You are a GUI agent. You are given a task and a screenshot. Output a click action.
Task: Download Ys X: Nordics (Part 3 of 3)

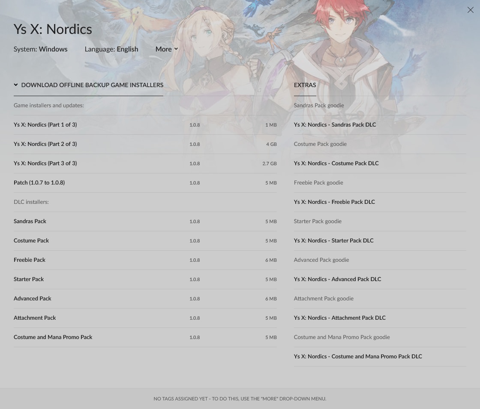[x=145, y=164]
